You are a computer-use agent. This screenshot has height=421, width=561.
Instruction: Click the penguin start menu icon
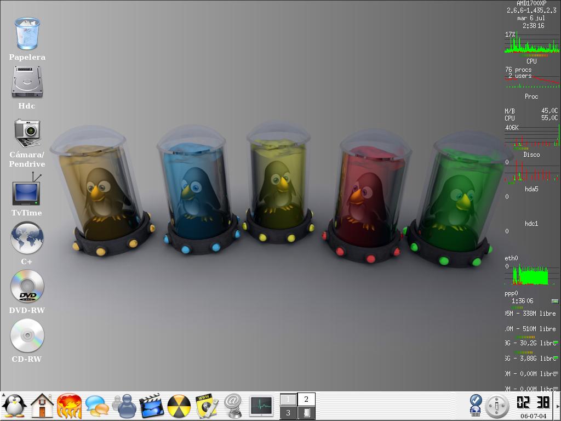pos(14,406)
